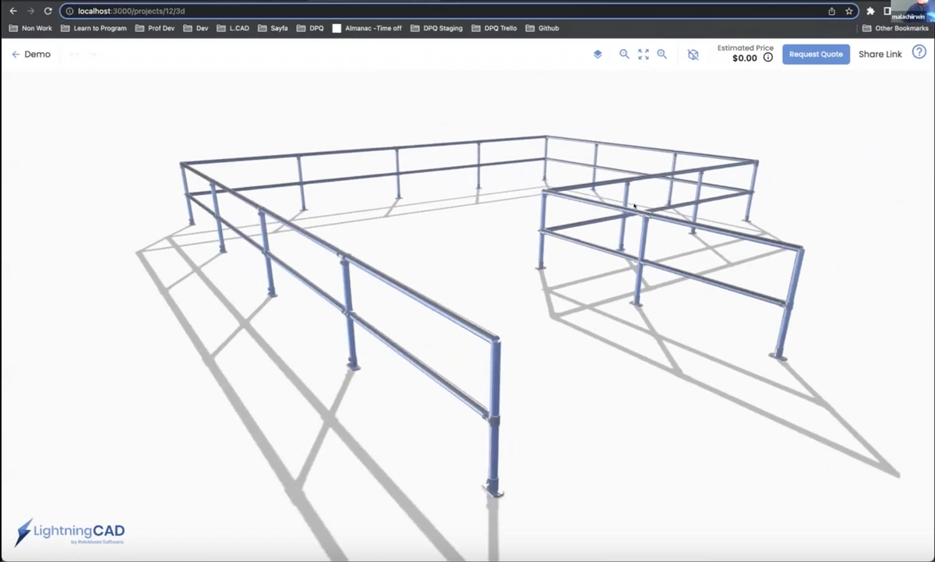Open the Learn to Program bookmarks folder
The width and height of the screenshot is (935, 562).
click(93, 28)
